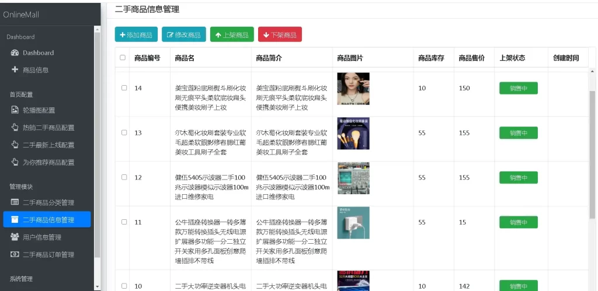Click 销售中 status button for item 13
The image size is (598, 291).
click(x=519, y=133)
